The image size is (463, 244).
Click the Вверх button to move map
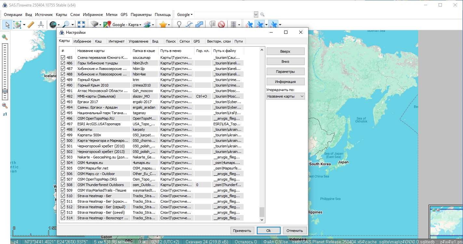click(285, 51)
